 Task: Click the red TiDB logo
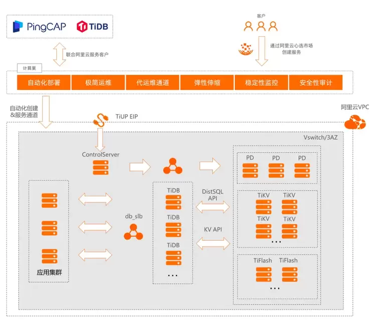point(93,27)
